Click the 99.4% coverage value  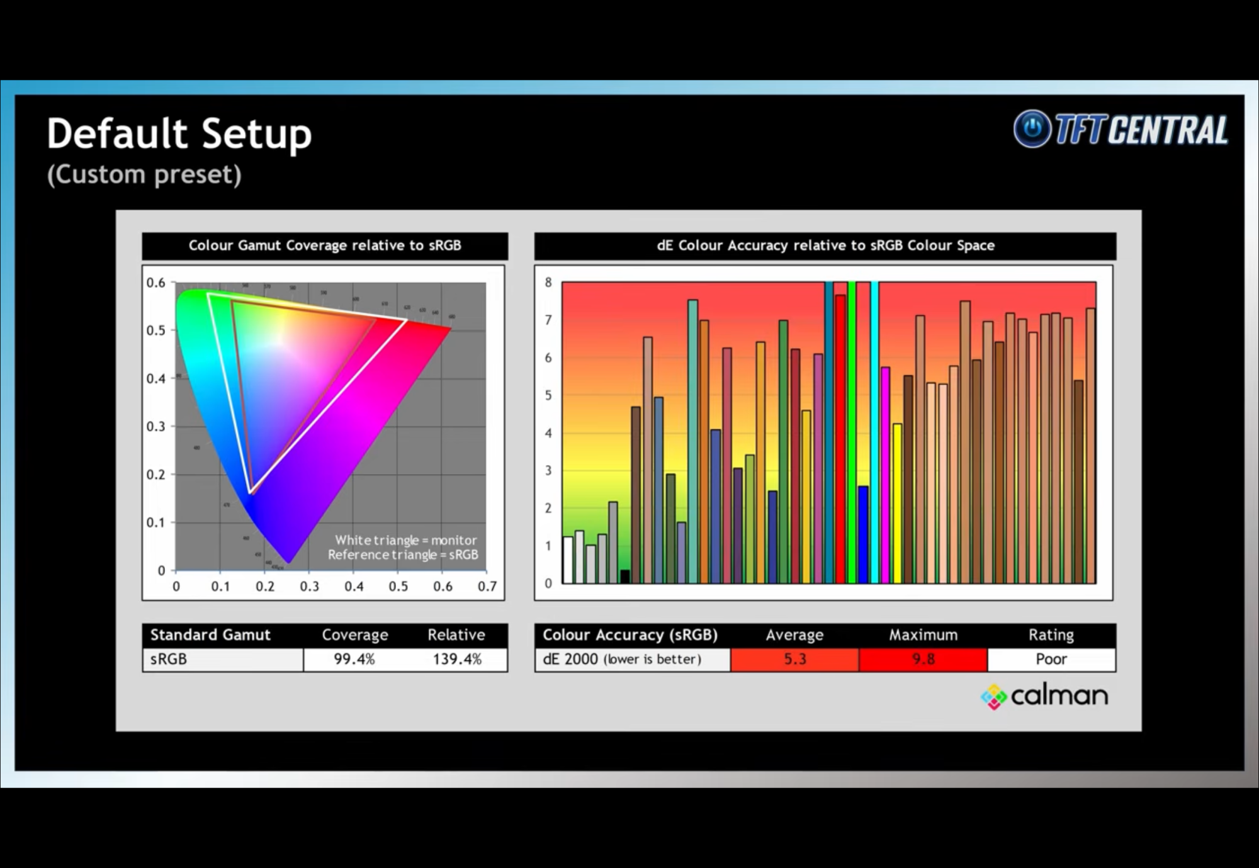click(x=354, y=659)
